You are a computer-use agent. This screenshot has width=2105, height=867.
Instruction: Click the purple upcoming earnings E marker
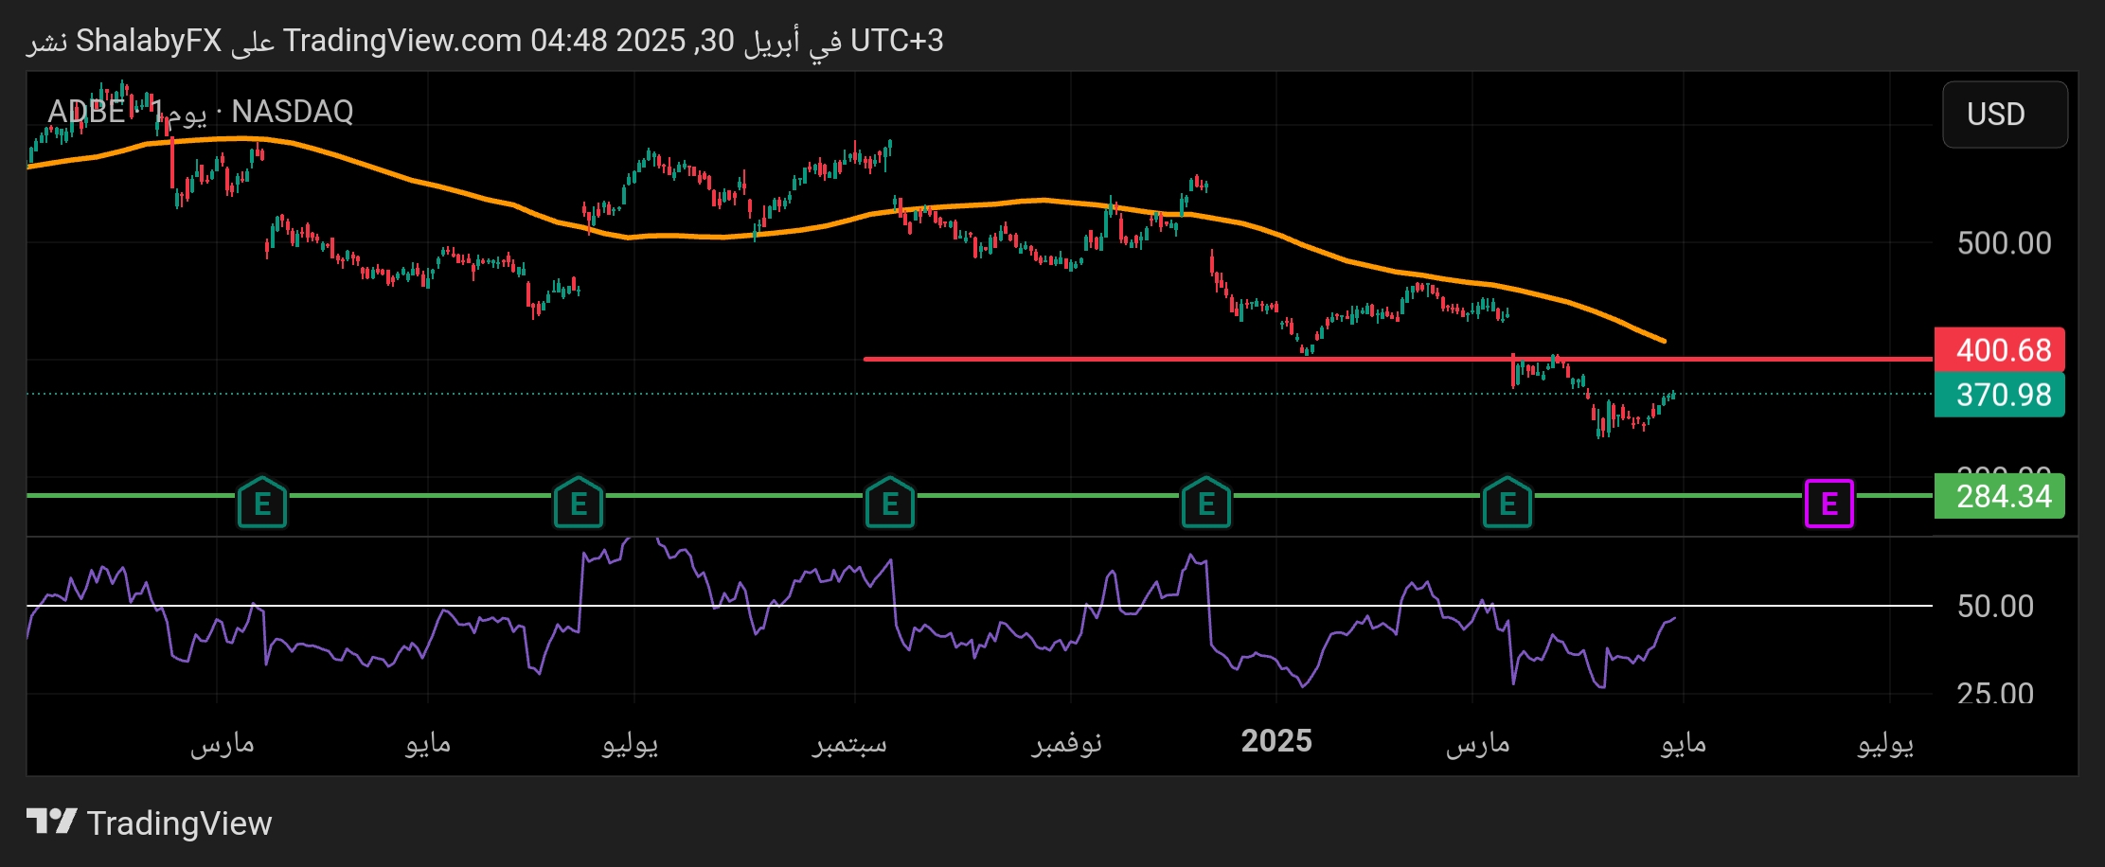(1828, 504)
